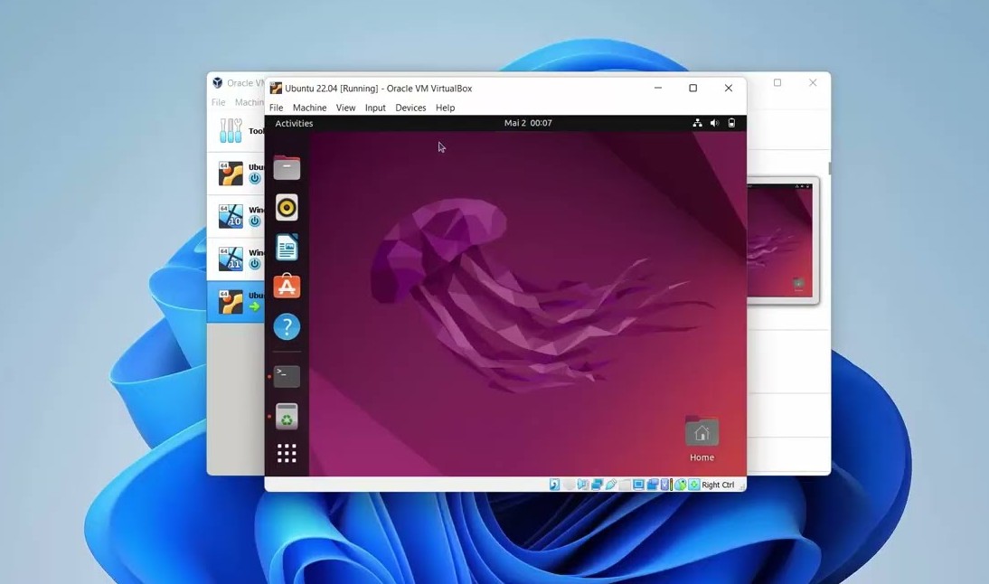Open the Machine menu of VirtualBox
The width and height of the screenshot is (989, 584).
click(x=310, y=108)
